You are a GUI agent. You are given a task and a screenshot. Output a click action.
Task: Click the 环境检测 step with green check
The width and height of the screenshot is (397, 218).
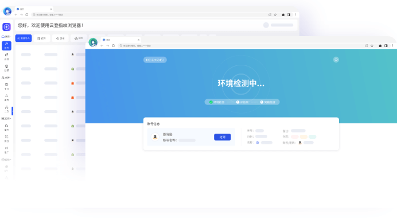217,102
